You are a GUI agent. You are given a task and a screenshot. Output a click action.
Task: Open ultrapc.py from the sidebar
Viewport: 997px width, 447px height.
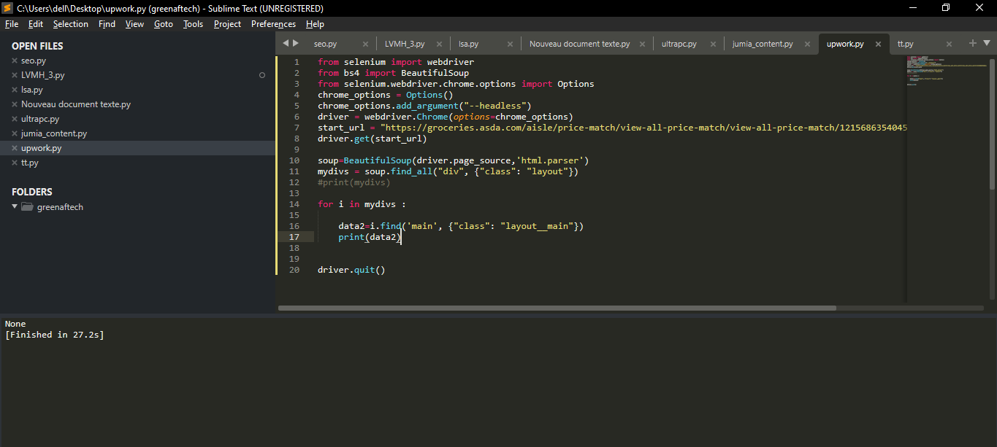click(x=40, y=119)
